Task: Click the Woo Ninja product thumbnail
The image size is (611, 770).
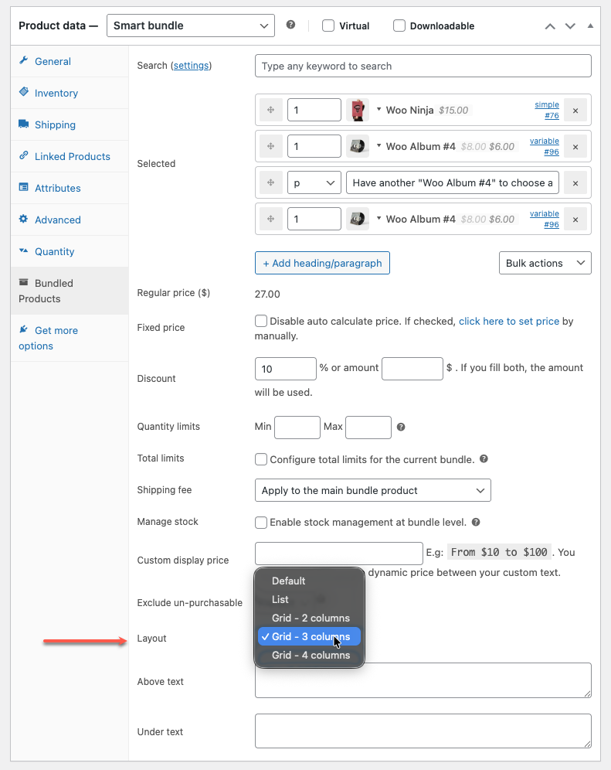Action: pyautogui.click(x=356, y=110)
